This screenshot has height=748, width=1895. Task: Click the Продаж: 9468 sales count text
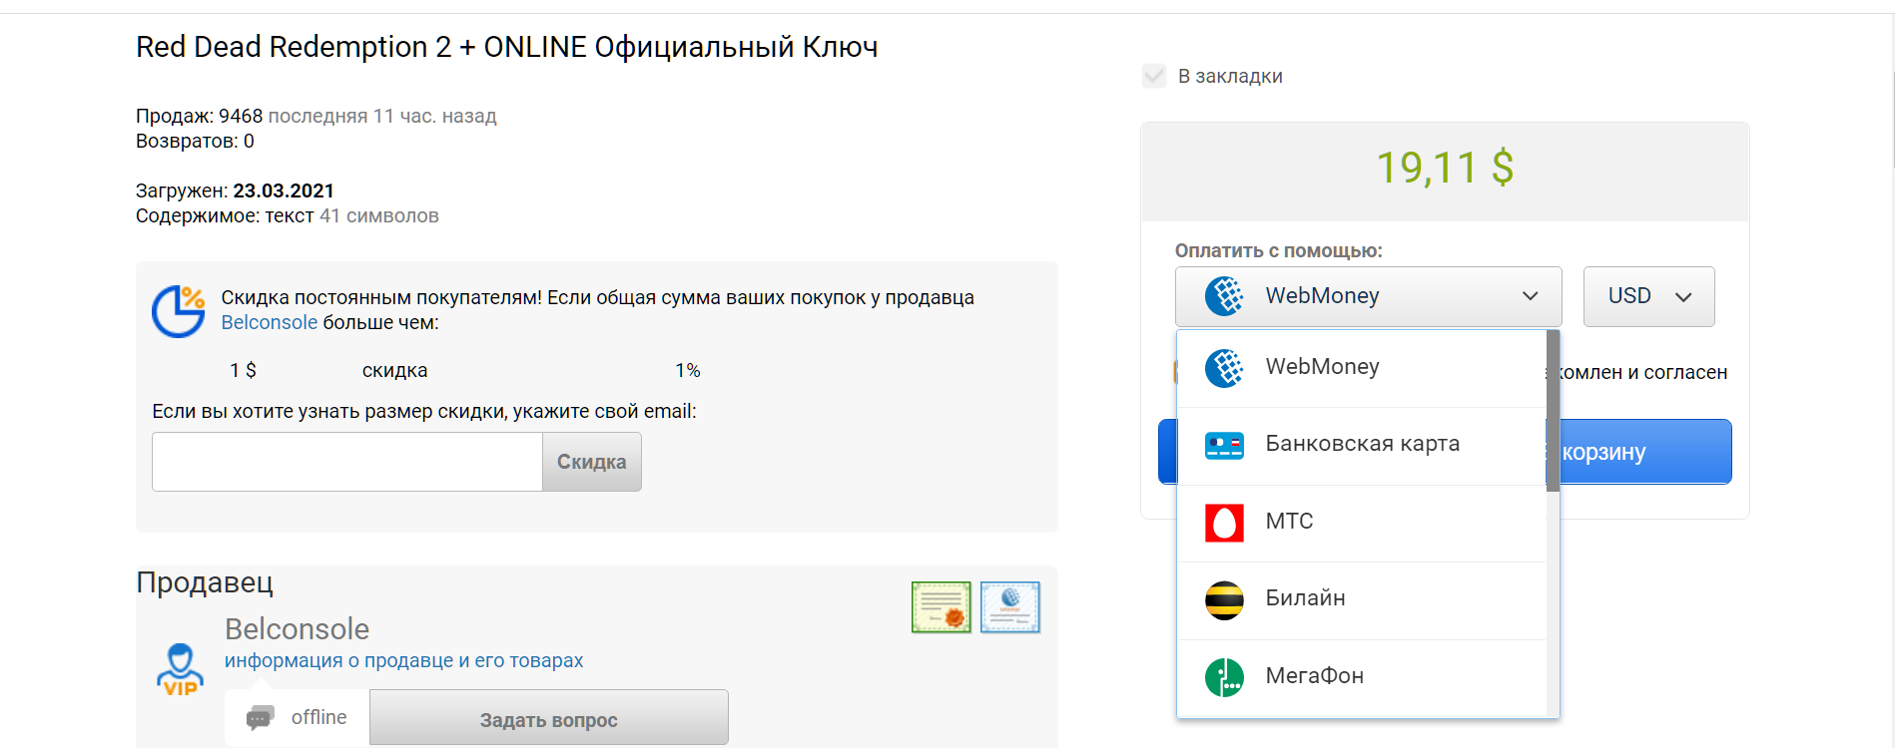[x=200, y=116]
